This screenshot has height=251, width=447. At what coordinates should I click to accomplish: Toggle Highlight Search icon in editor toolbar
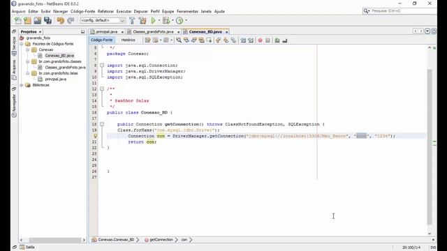[202, 40]
